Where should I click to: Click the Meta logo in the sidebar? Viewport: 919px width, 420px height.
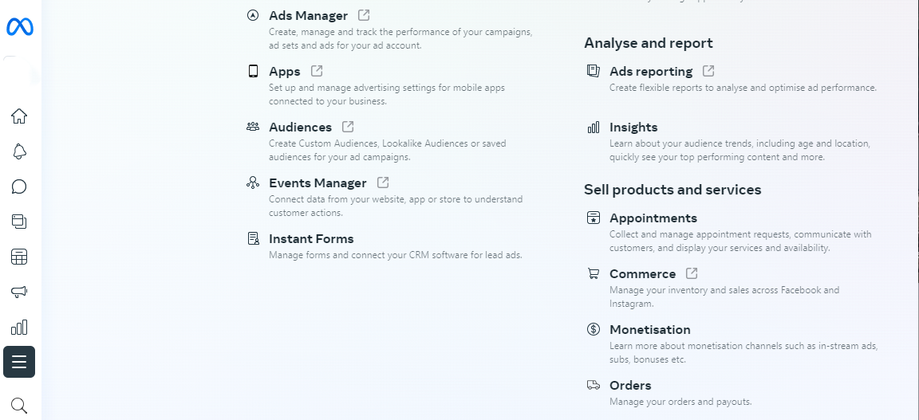19,27
